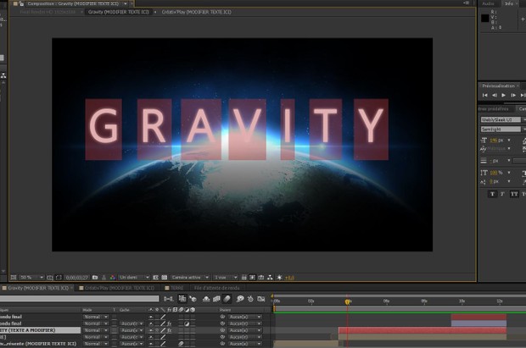Switch to the Gravity (MODIFIER TEXTE ICI) timeline tab
This screenshot has height=348, width=526.
(x=37, y=288)
